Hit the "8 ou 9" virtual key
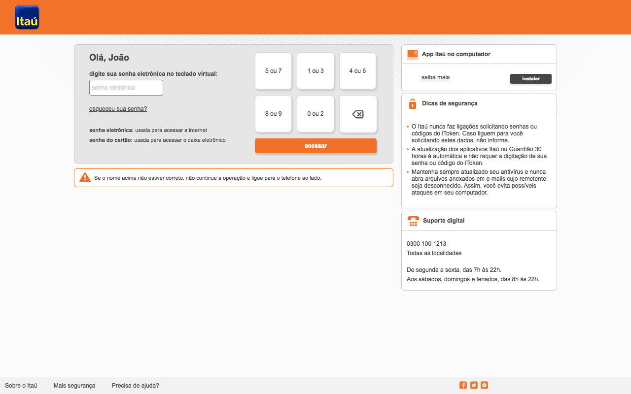 pos(273,114)
